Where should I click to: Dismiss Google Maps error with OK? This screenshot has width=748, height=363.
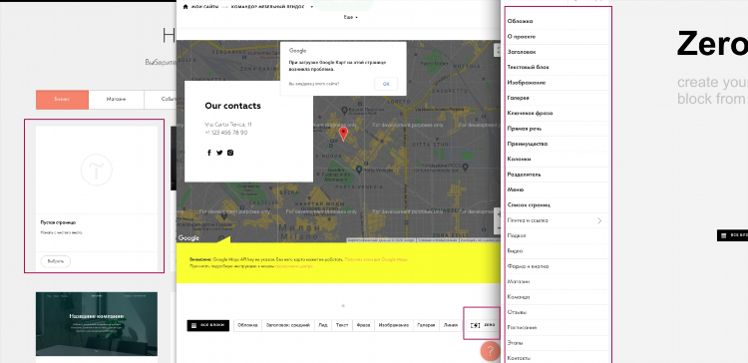point(386,84)
